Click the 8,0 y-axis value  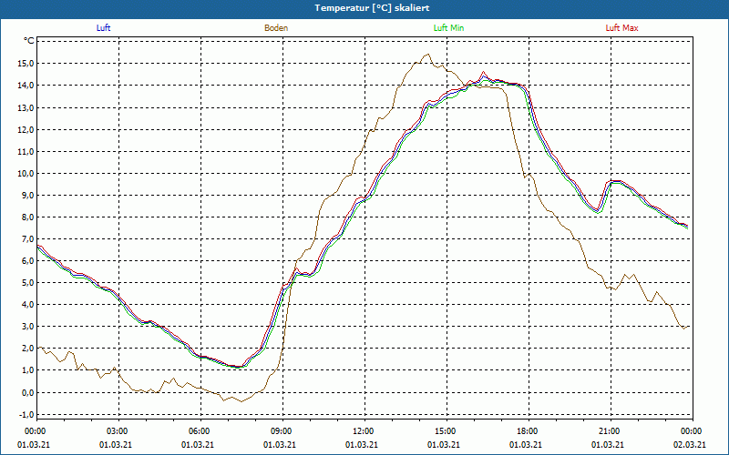coord(28,217)
